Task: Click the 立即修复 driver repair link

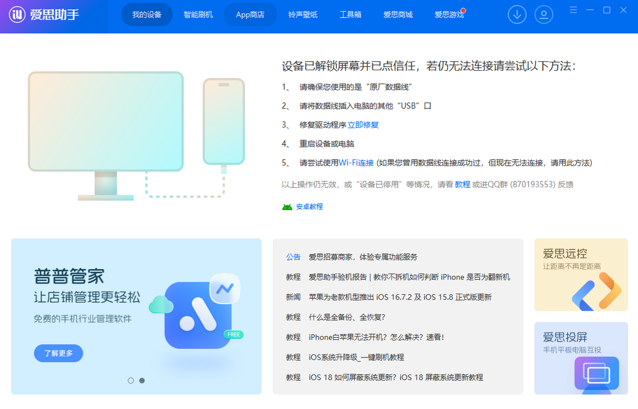Action: pos(363,125)
